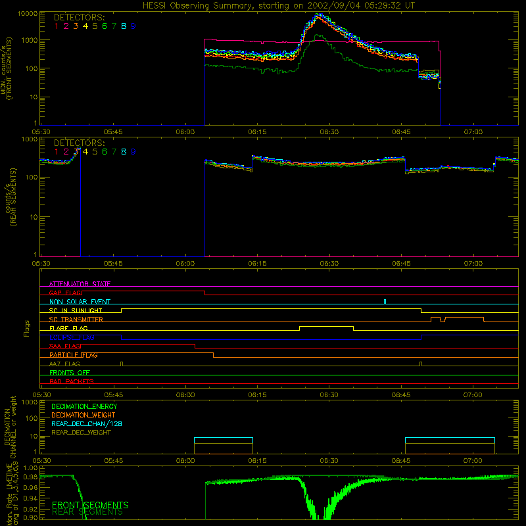Image resolution: width=526 pixels, height=526 pixels.
Task: Pick detector 1 in rear segments legend
Action: (x=57, y=152)
